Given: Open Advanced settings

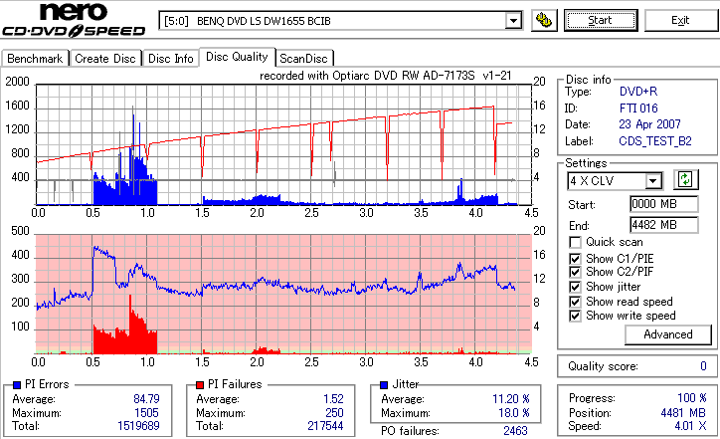Looking at the screenshot, I should click(668, 334).
